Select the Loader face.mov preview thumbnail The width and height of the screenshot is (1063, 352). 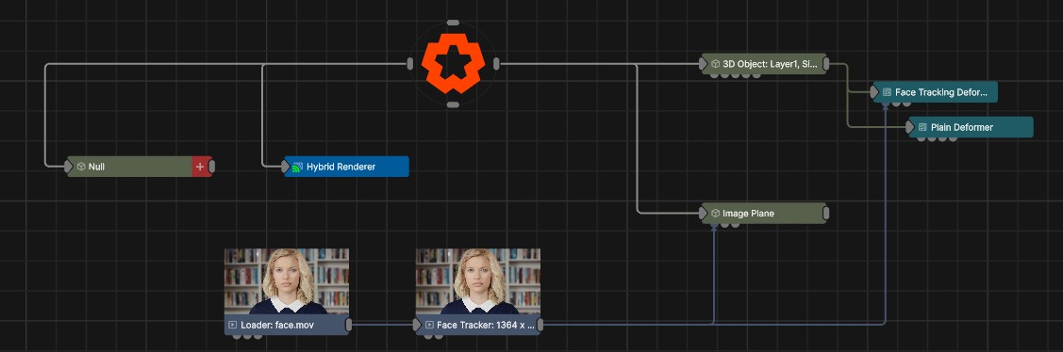click(x=287, y=280)
